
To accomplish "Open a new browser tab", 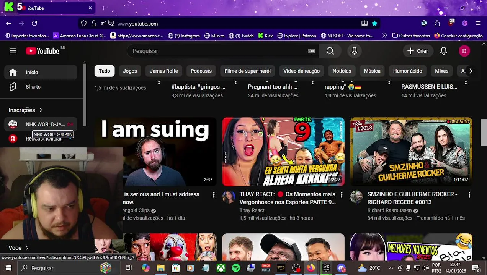I will point(103,8).
